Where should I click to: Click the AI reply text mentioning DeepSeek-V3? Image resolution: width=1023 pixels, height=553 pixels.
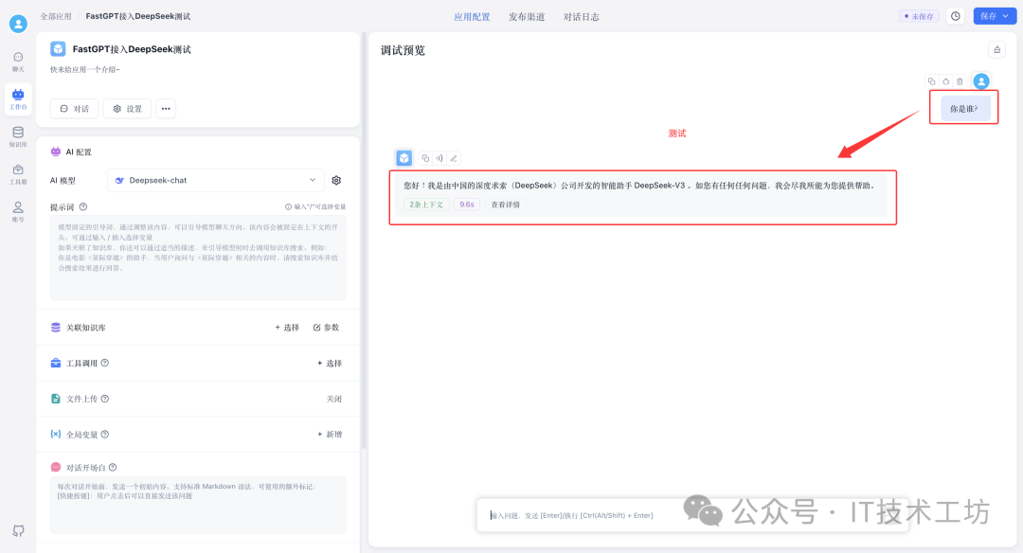638,186
